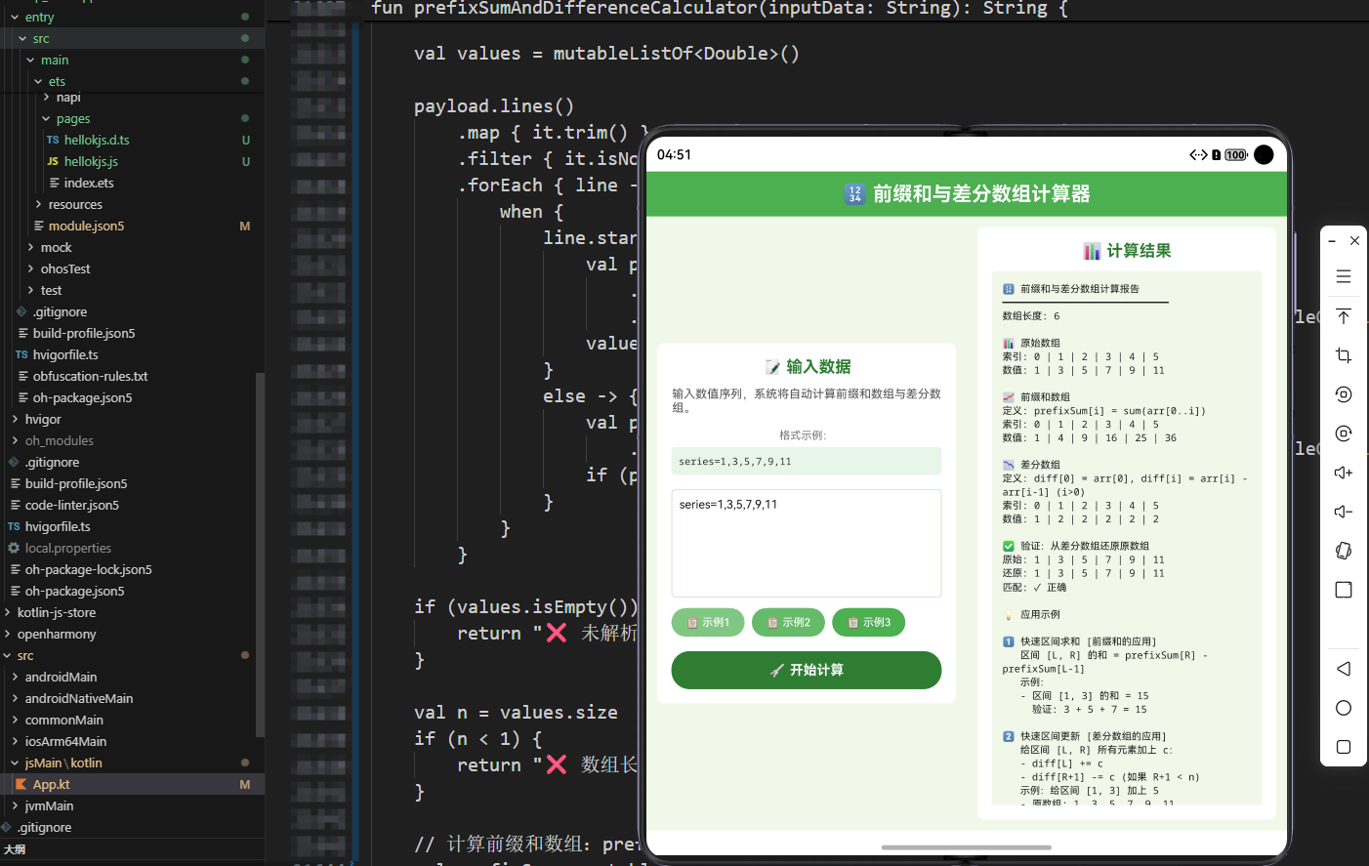
Task: Click the square screen icon above back triangle
Action: 1344,590
